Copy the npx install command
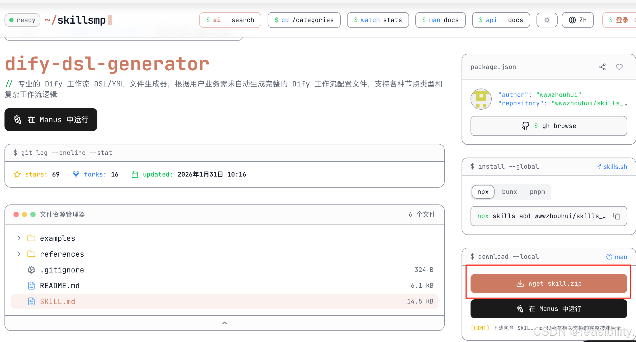Screen dimensions: 636x342 tap(617, 216)
